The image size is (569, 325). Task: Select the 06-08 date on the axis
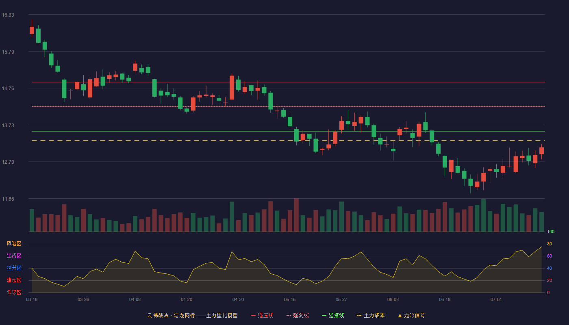click(393, 299)
